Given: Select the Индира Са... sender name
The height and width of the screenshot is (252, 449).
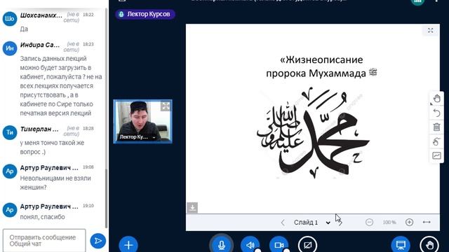Looking at the screenshot, I should click(40, 45).
